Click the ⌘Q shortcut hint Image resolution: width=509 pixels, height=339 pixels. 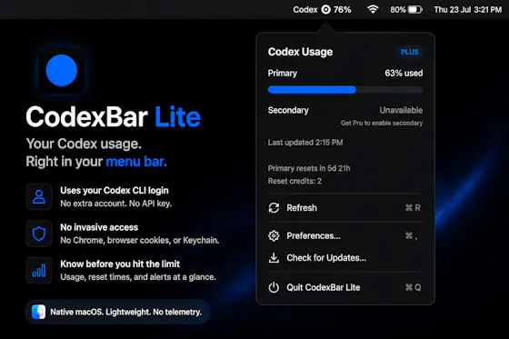click(x=413, y=287)
